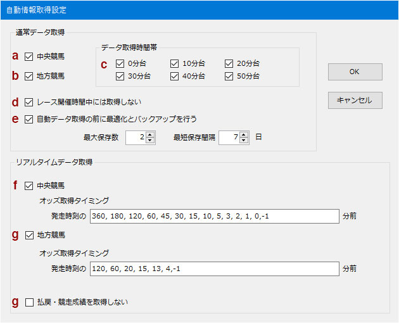Toggle 地方競馬 under リアルタイムデータ取得

click(29, 235)
